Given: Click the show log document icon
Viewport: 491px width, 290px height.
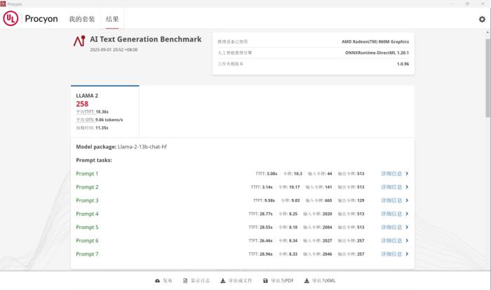Looking at the screenshot, I should [185, 281].
